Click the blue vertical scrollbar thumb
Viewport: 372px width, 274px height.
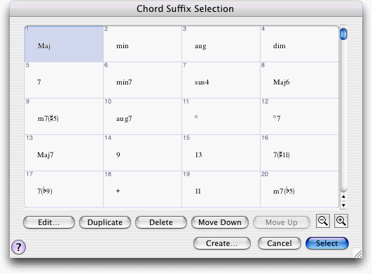[x=343, y=34]
